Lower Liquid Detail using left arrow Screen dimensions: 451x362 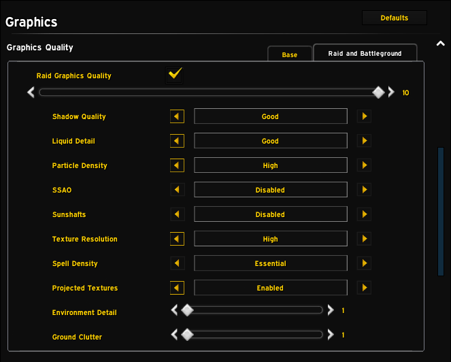[177, 141]
